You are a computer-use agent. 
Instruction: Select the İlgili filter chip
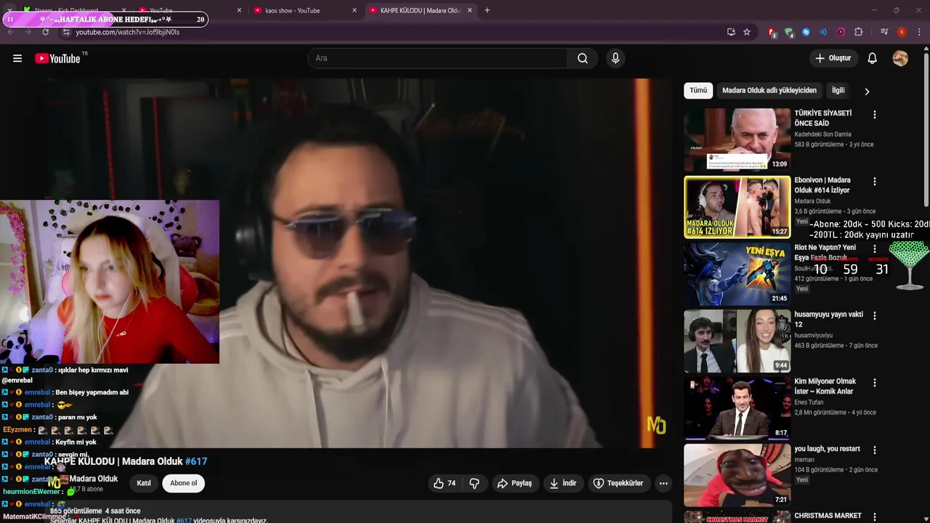[x=838, y=90]
